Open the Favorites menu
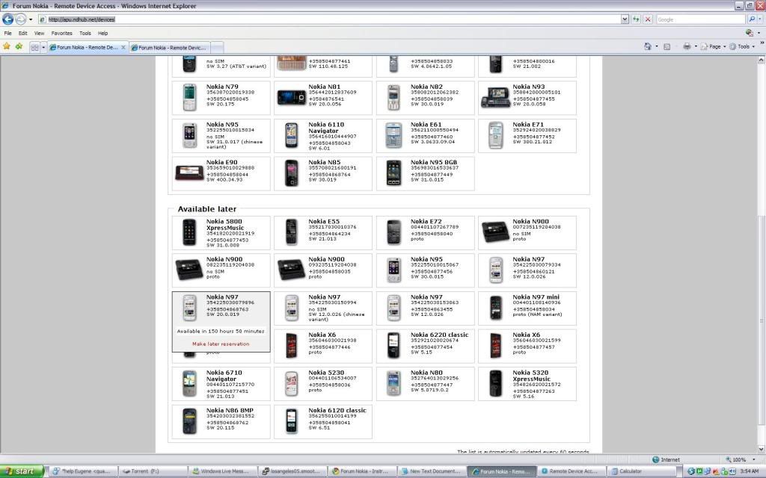This screenshot has width=766, height=478. (x=61, y=34)
